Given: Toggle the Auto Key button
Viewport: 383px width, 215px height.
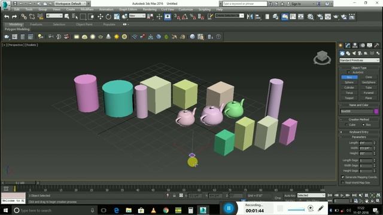Looking at the screenshot, I should coord(290,195).
